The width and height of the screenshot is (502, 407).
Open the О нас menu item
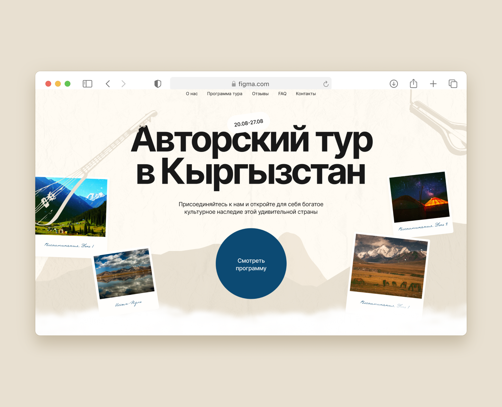point(192,94)
